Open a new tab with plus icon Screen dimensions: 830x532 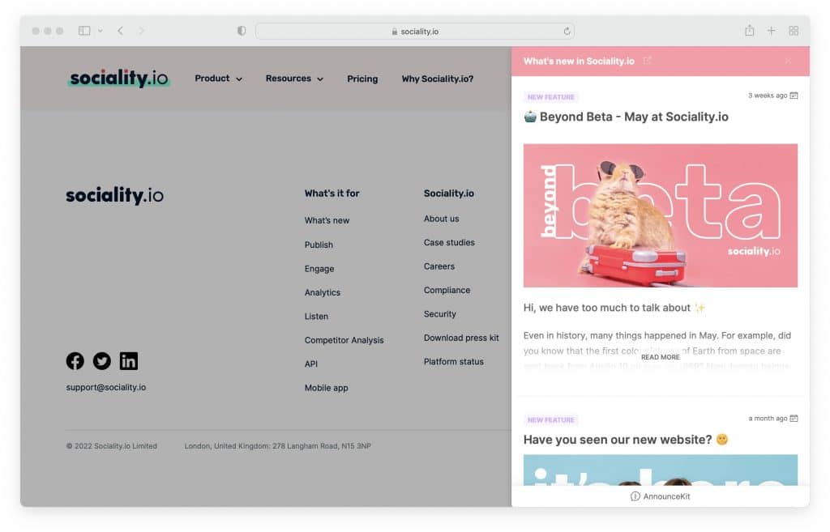pyautogui.click(x=772, y=31)
